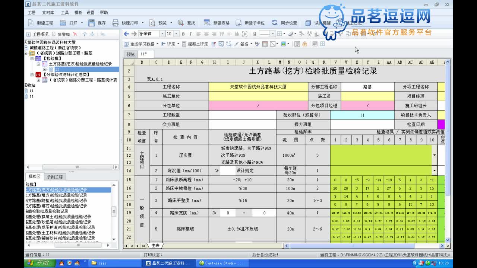Click the padlock lock icon
Screen dimensions: 477x268
point(304,44)
